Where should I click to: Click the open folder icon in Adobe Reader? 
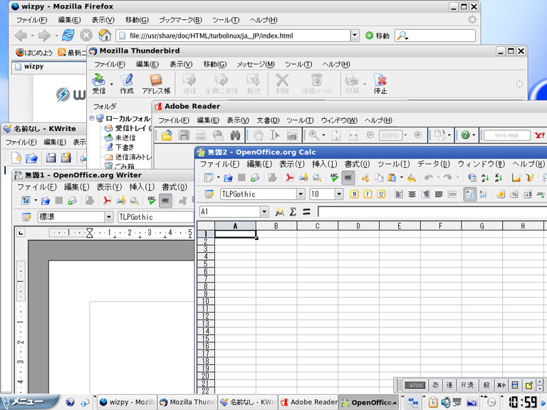tap(166, 135)
